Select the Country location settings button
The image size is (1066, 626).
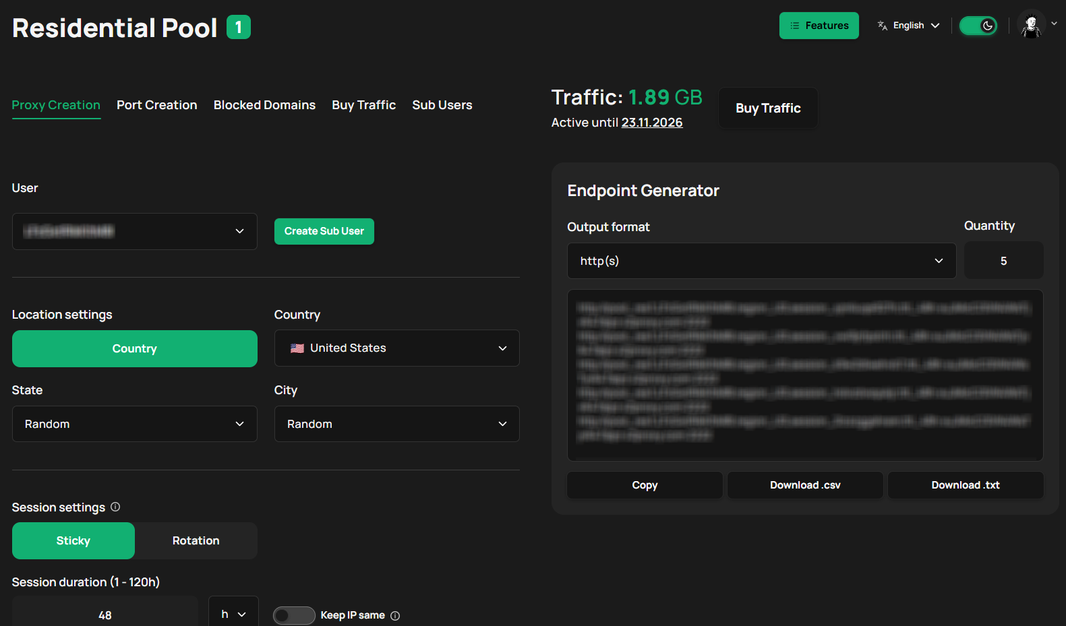135,348
